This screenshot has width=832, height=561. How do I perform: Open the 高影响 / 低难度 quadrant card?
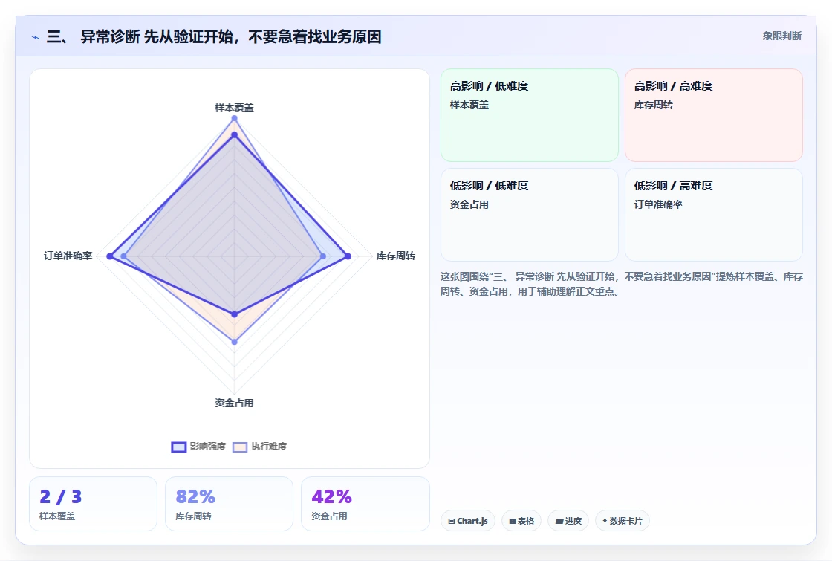(530, 115)
